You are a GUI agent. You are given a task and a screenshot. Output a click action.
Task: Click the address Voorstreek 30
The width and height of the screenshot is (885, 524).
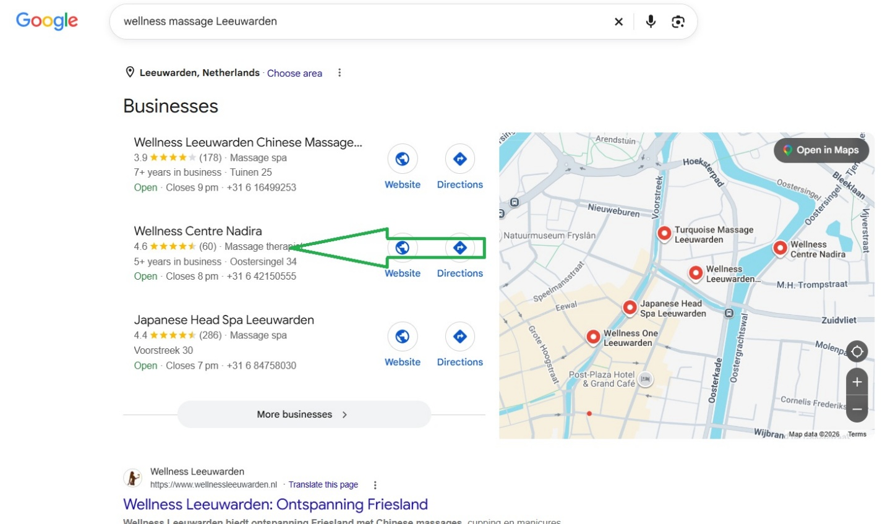[163, 350]
